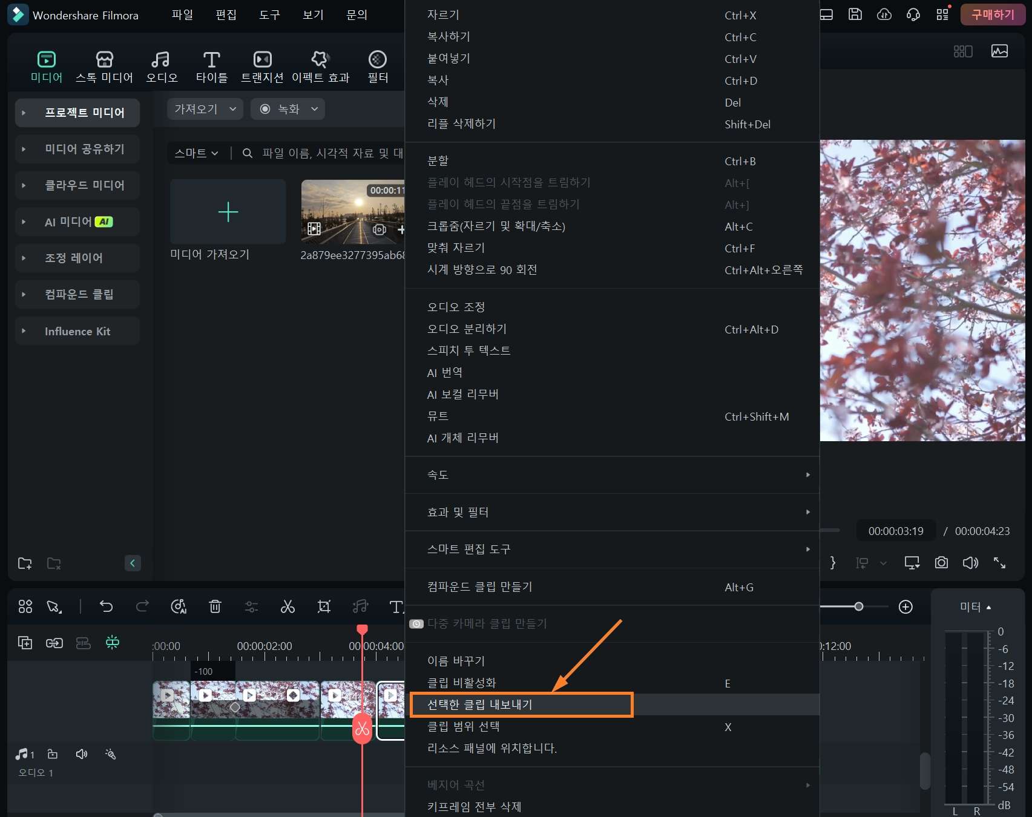Adjust preview volume speaker icon
Screen dimensions: 1032x817
point(970,563)
